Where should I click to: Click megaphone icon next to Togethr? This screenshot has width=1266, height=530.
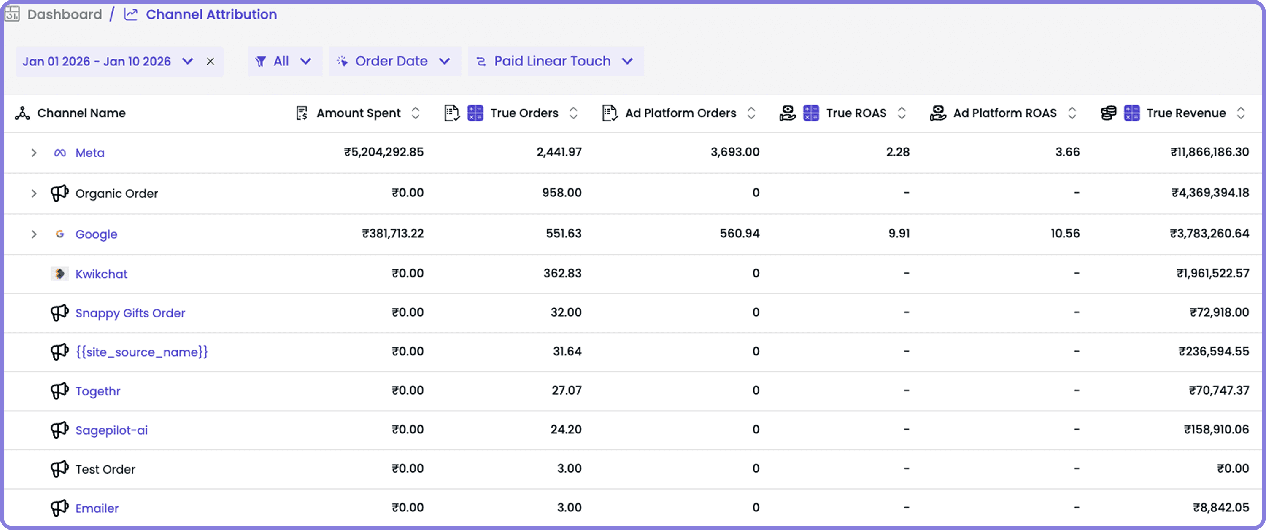[59, 391]
